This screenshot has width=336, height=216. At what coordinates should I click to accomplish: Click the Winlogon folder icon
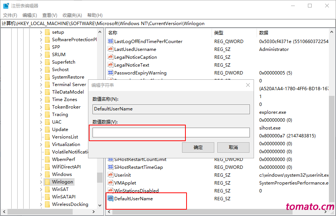(x=47, y=182)
